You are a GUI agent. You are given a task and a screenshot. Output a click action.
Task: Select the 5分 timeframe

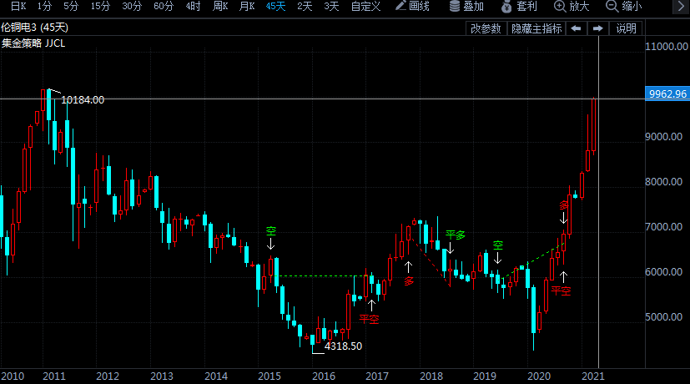(x=71, y=6)
